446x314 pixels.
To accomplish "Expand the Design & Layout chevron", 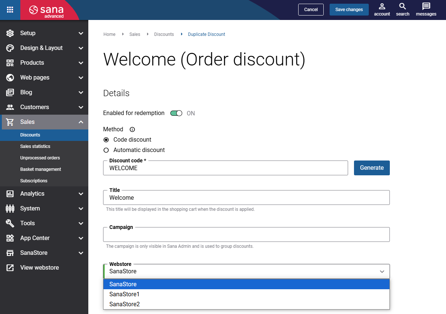I will click(x=81, y=48).
